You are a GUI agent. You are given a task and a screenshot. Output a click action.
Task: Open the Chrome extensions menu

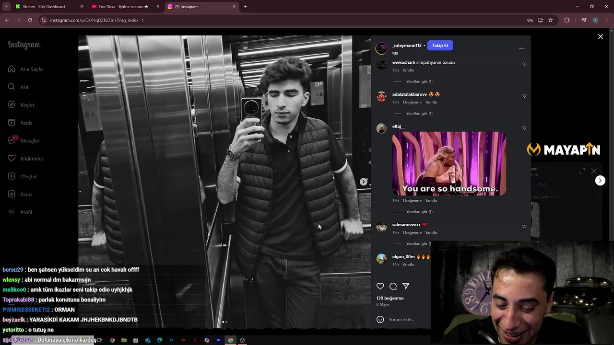pyautogui.click(x=567, y=20)
